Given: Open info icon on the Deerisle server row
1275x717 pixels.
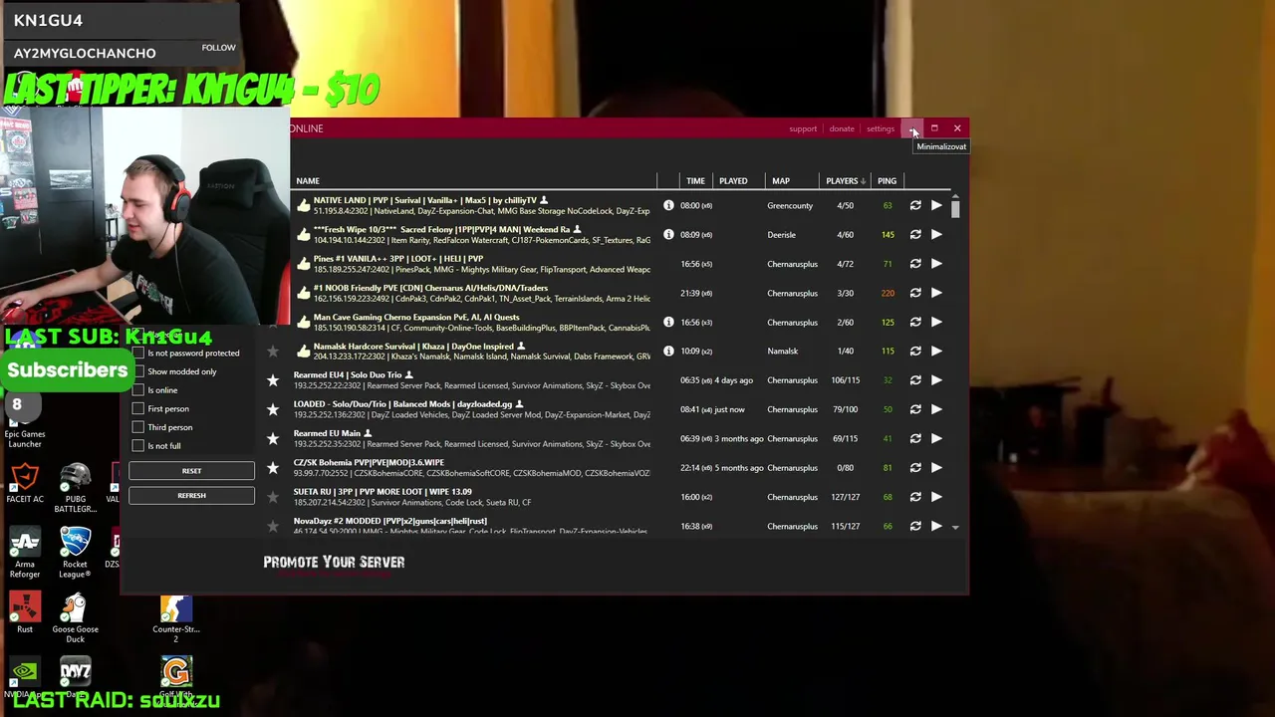Looking at the screenshot, I should tap(668, 235).
